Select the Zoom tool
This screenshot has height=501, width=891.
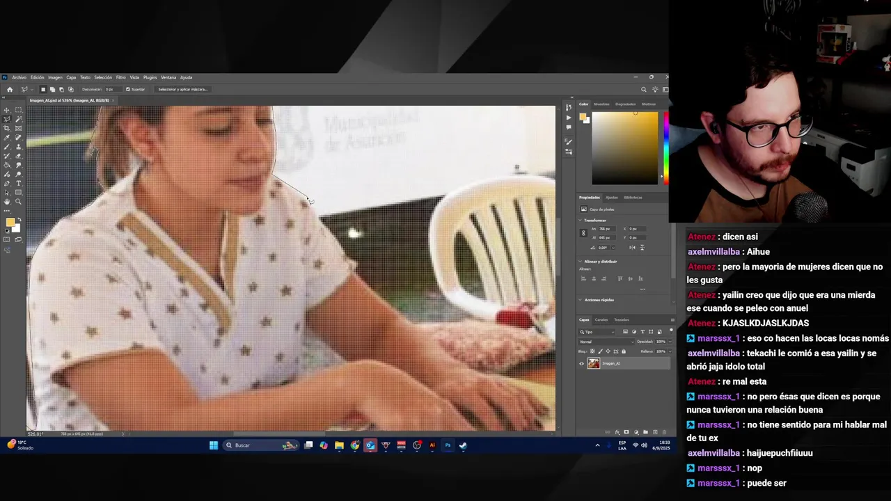[x=18, y=202]
